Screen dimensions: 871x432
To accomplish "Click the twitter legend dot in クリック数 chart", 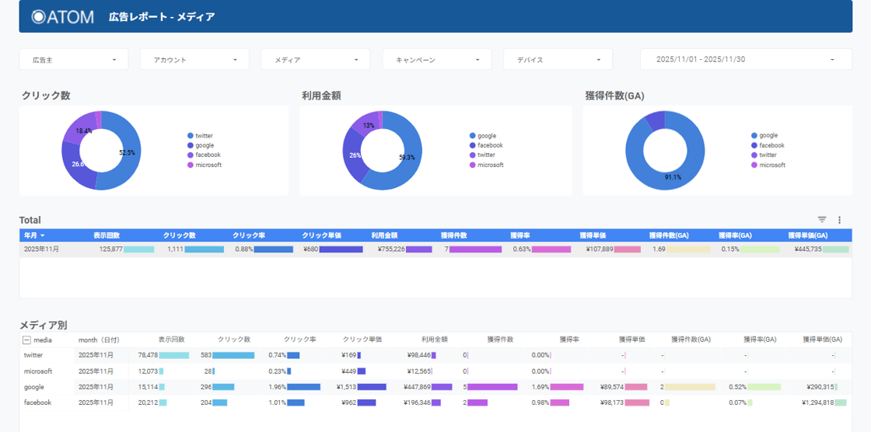I will tap(191, 136).
